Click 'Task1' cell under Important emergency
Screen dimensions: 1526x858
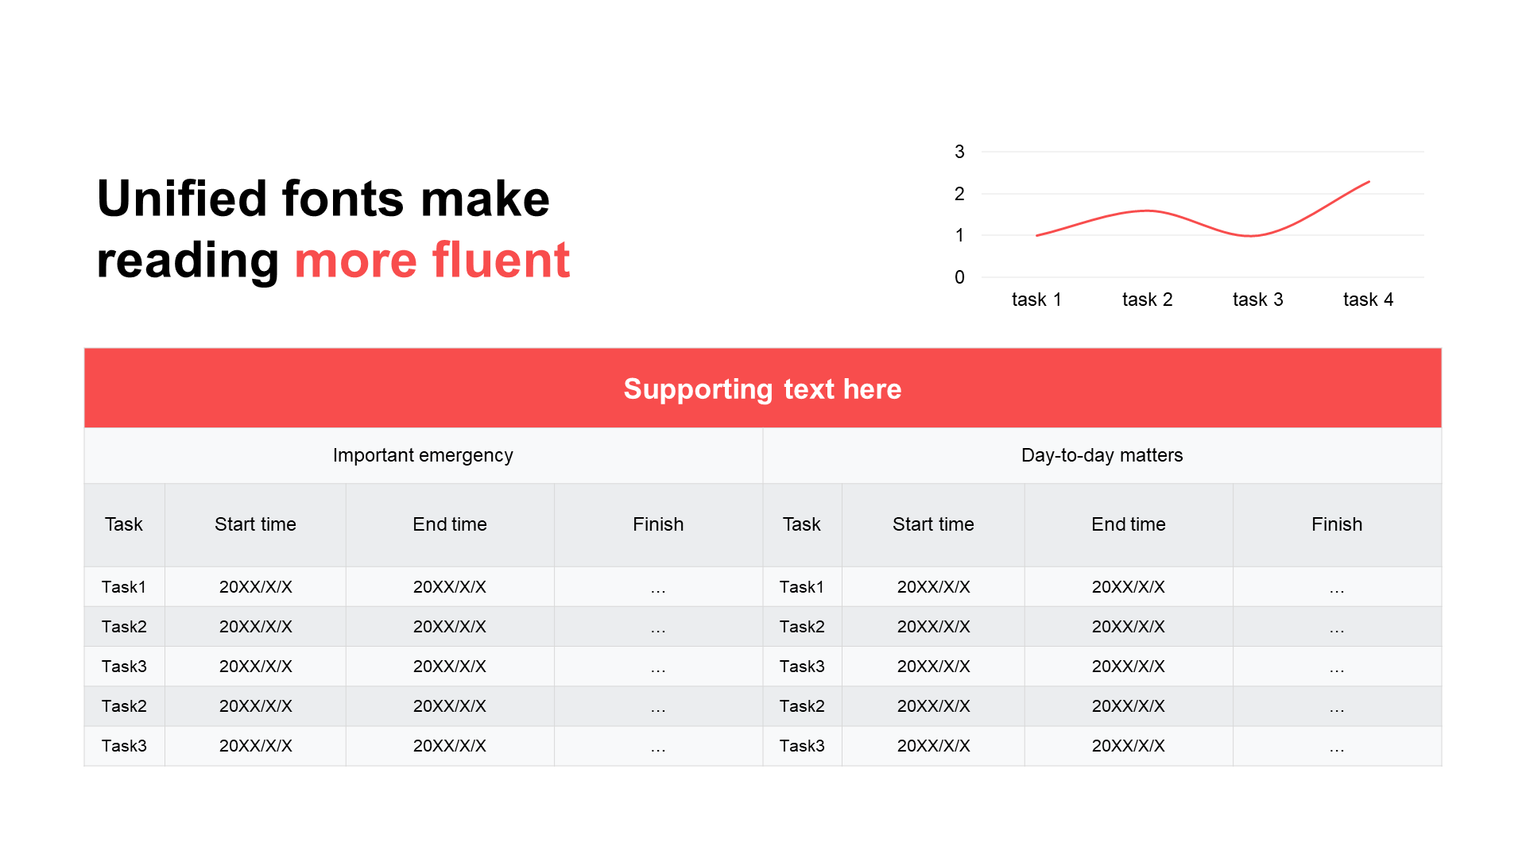pyautogui.click(x=124, y=587)
